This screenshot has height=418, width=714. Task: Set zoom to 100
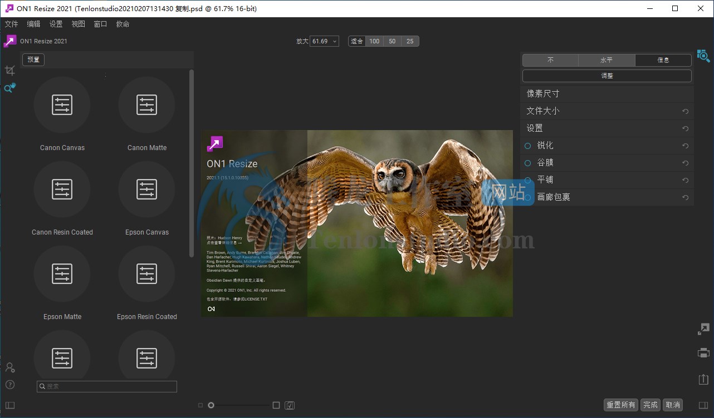tap(374, 41)
